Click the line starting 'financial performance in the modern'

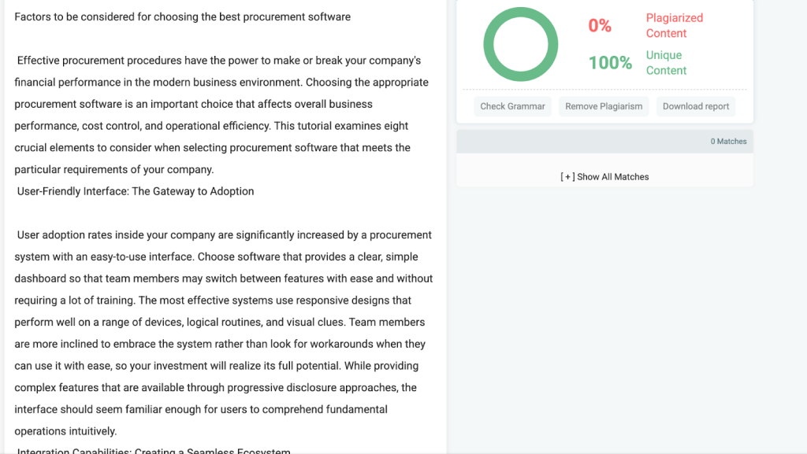point(221,83)
